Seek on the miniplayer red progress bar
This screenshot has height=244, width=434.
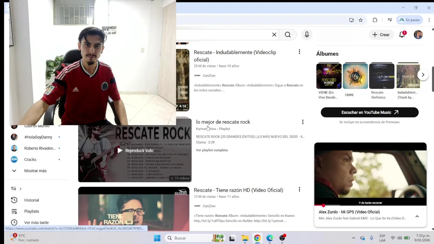(370, 205)
